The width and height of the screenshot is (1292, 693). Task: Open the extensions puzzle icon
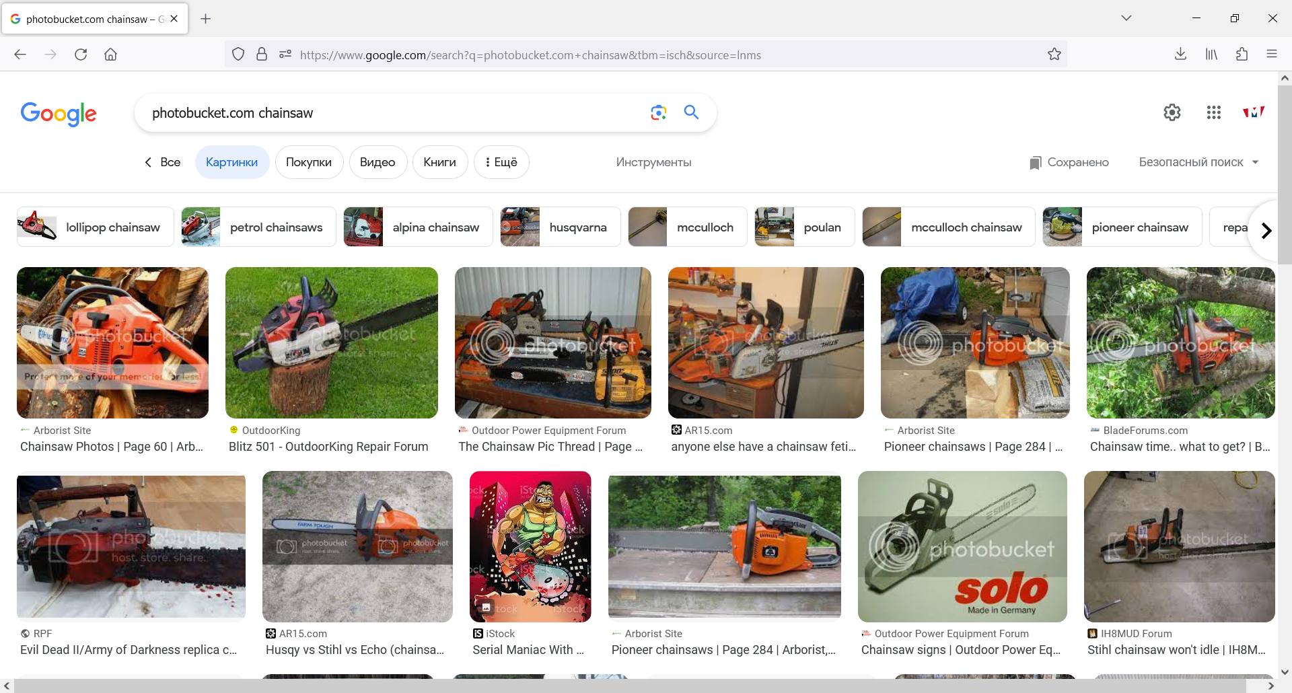[x=1242, y=54]
